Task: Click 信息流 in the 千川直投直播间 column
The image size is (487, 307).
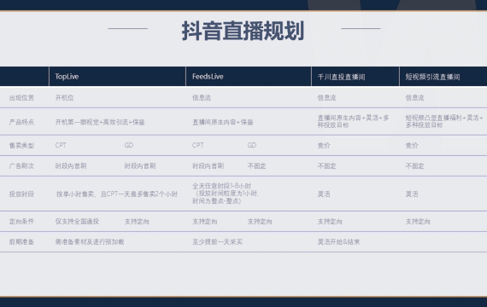Action: pyautogui.click(x=326, y=98)
